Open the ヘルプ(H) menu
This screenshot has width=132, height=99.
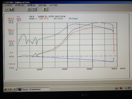click(53, 5)
